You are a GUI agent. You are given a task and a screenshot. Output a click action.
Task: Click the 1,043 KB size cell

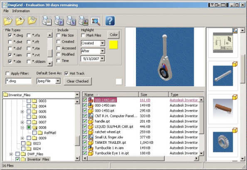(146, 142)
